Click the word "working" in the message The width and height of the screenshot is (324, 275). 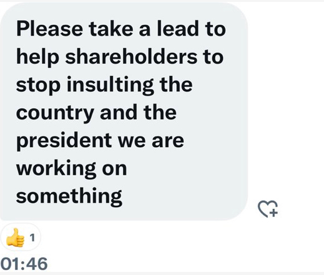pos(56,169)
